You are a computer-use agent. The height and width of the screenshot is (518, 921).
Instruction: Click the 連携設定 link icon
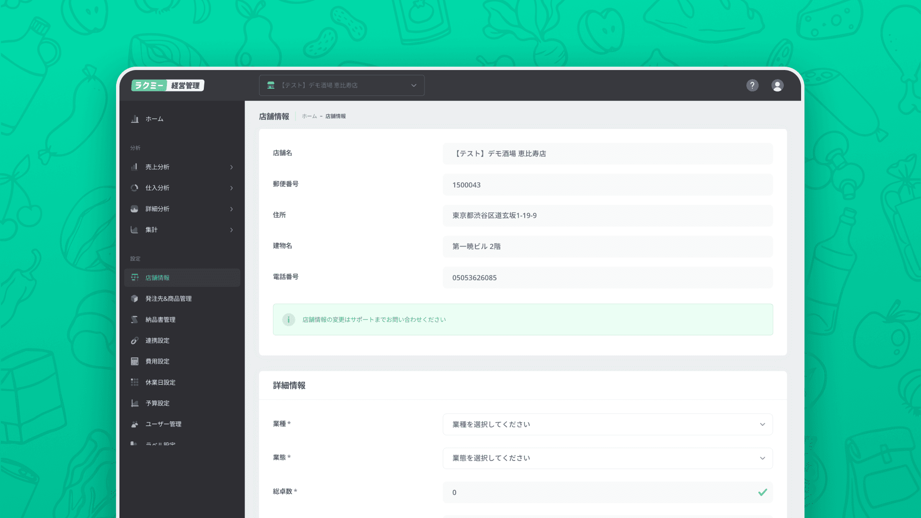click(135, 341)
